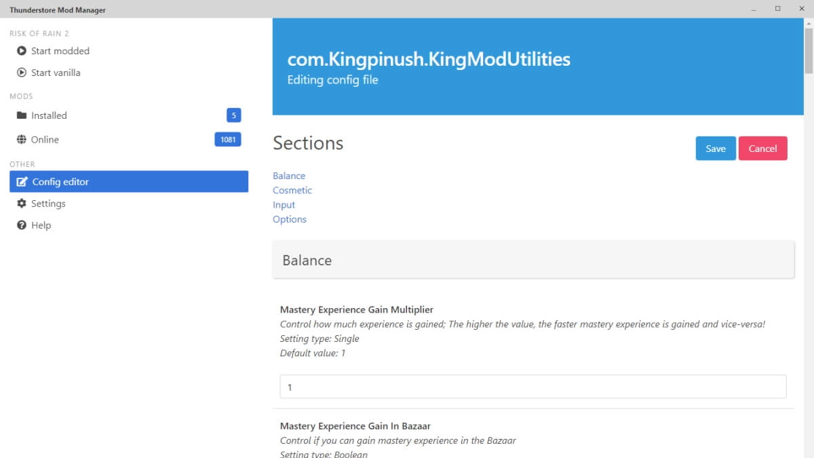Jump to the Balance section link
This screenshot has width=814, height=458.
coord(289,176)
